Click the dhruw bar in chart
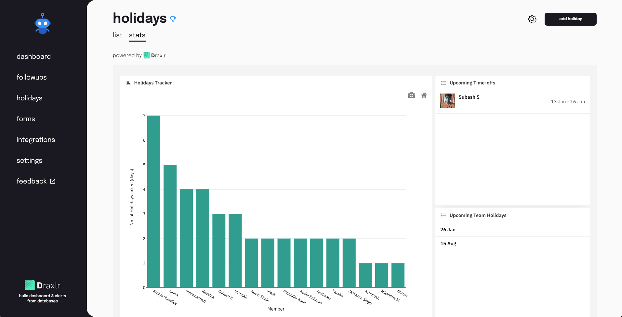Screen dimensions: 622x317 click(398, 275)
